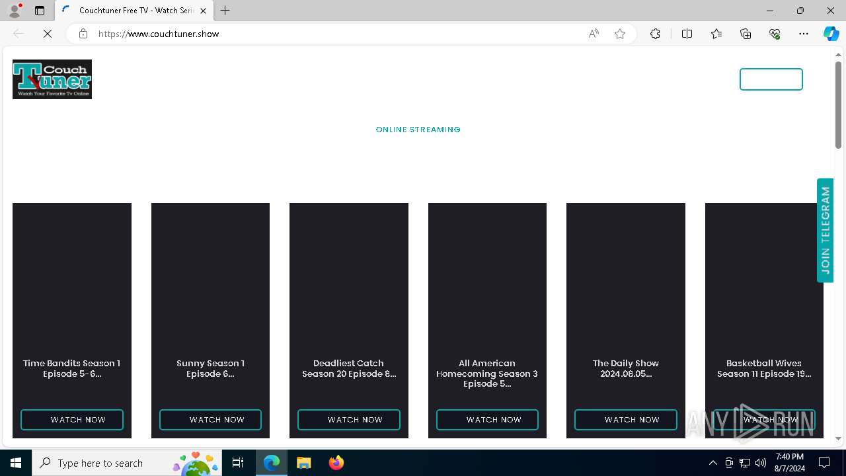
Task: Open Deadliest Catch Season 20 Episode 8 title
Action: 349,368
